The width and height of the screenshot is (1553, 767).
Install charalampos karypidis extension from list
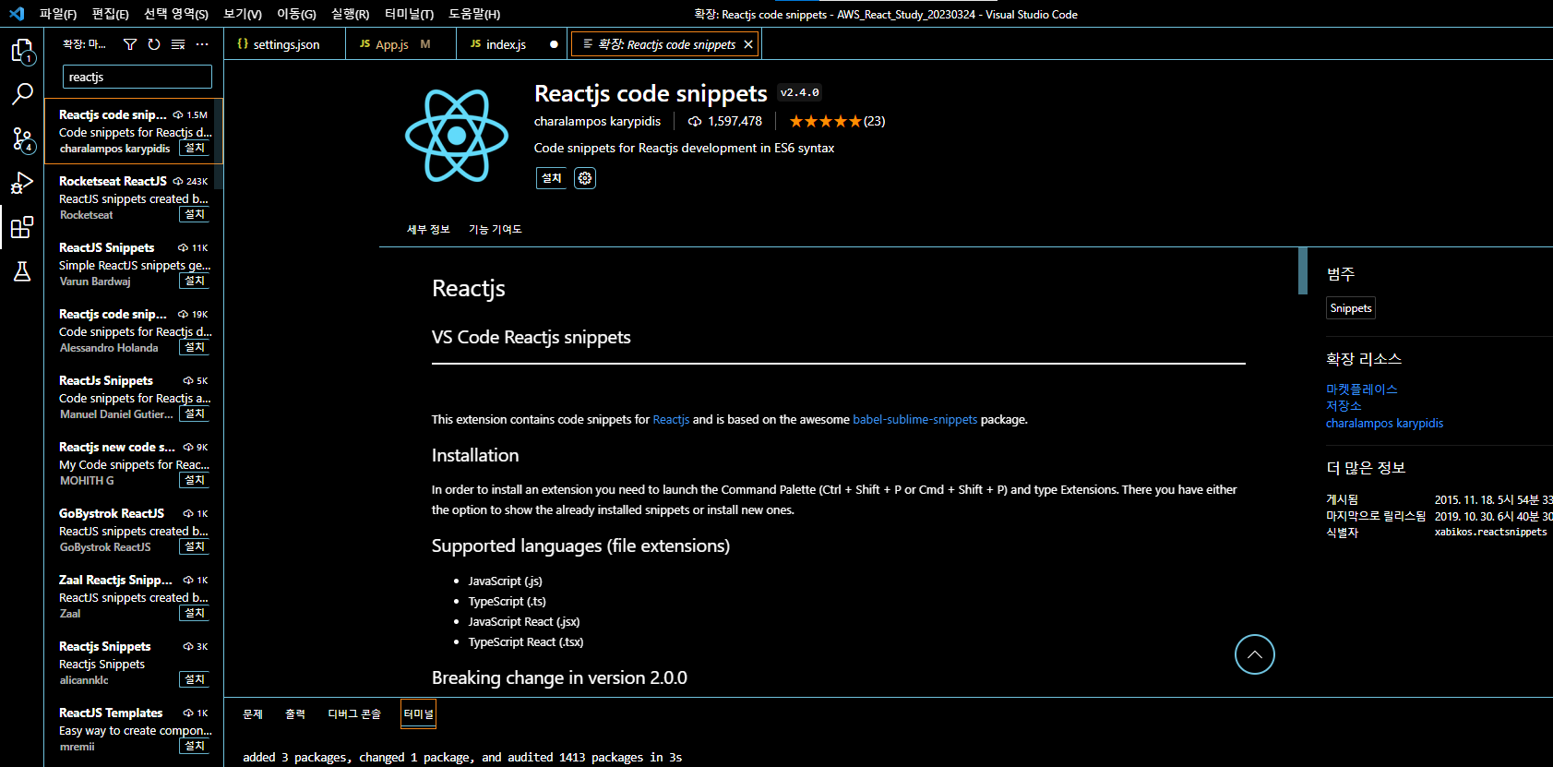coord(195,148)
